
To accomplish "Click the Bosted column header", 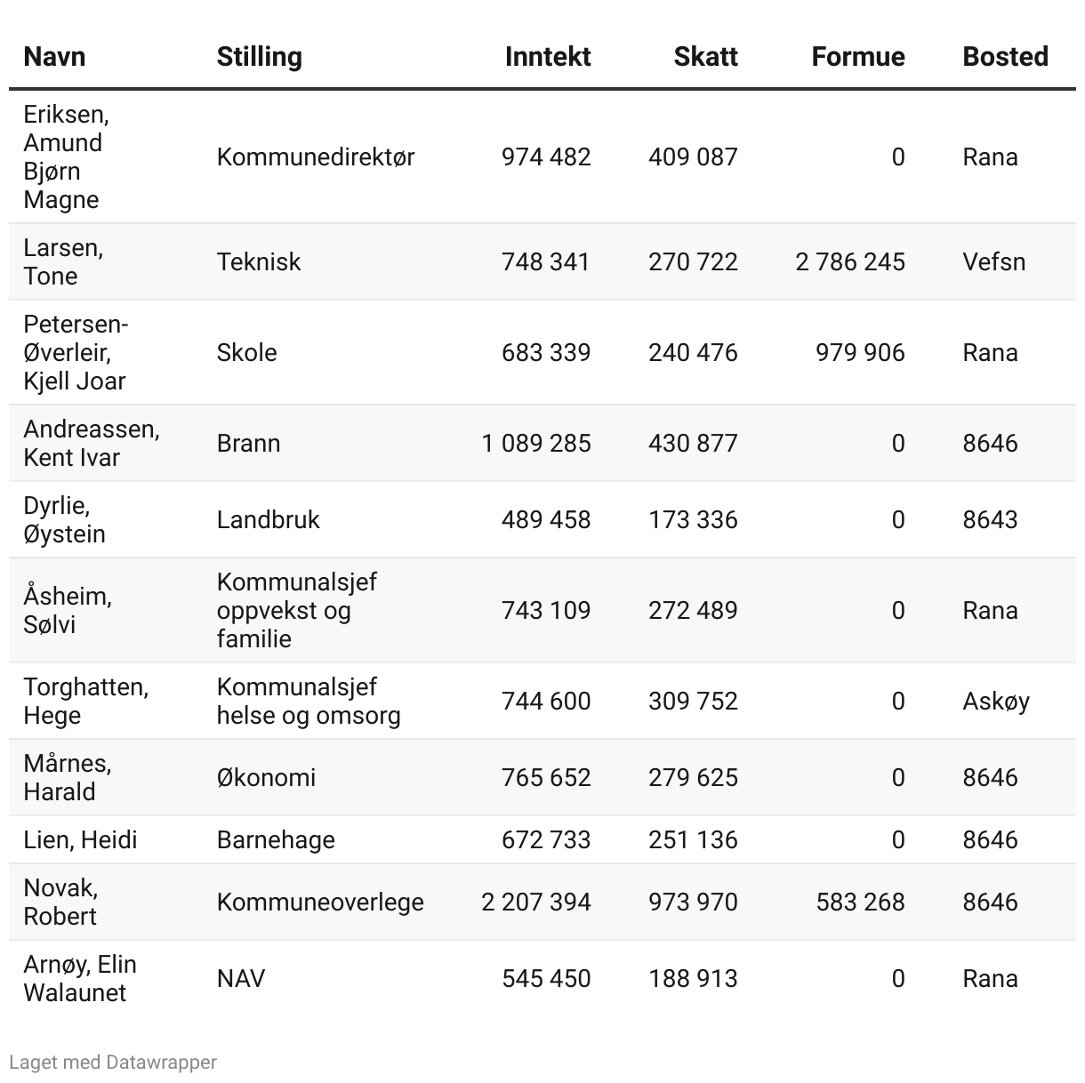I will (x=1005, y=57).
